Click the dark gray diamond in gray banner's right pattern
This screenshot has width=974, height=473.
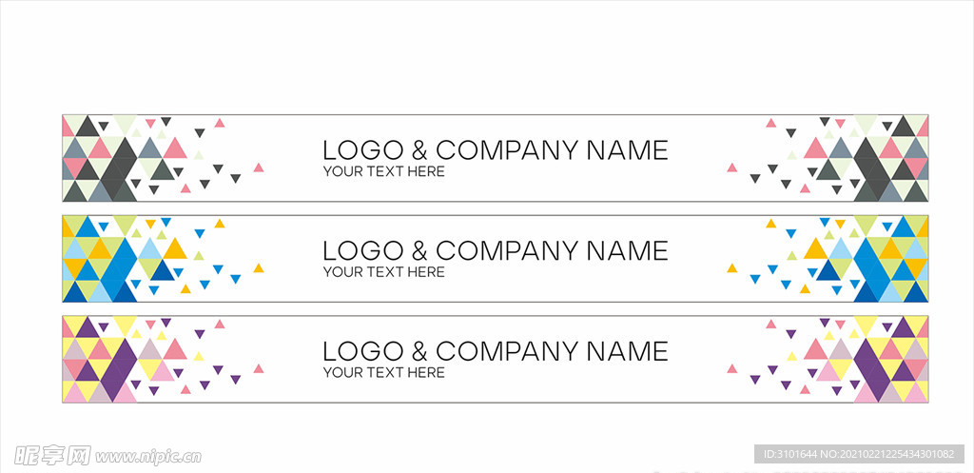pos(872,168)
